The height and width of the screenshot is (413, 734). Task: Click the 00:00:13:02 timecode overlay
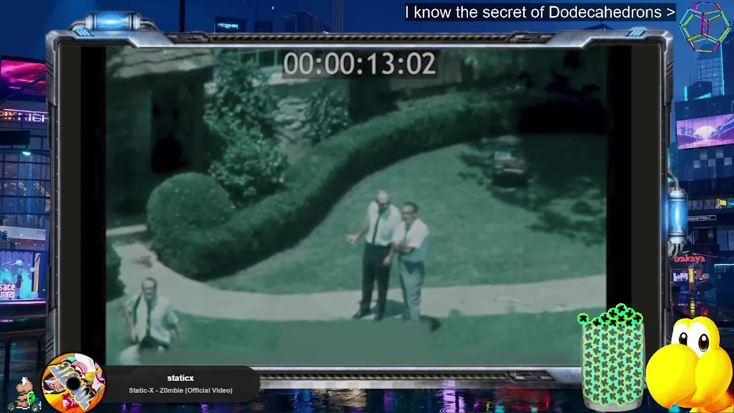[x=359, y=64]
